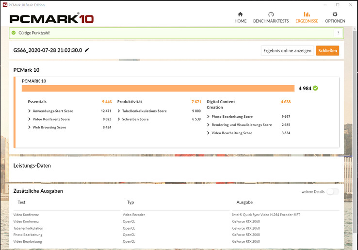Click the Benchmarktests gauge icon
358x250 pixels.
coord(271,15)
